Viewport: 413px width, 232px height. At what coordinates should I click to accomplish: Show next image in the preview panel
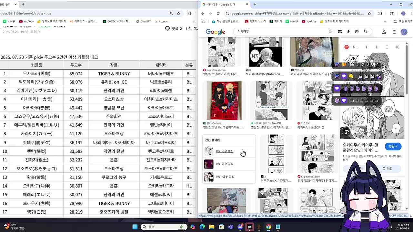pos(377,47)
